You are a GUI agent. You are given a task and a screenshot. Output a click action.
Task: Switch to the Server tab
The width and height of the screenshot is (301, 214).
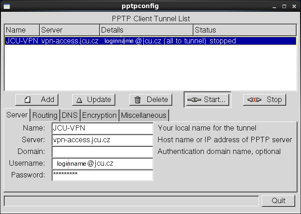(17, 115)
